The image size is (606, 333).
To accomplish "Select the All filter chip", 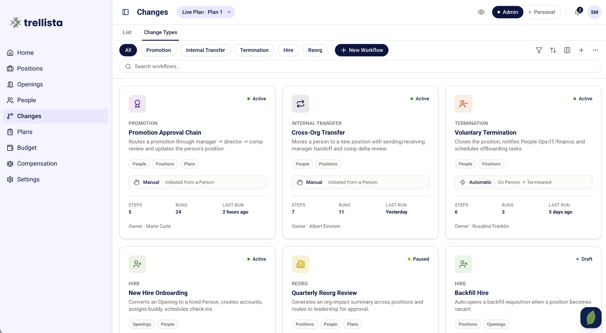I will pos(128,50).
